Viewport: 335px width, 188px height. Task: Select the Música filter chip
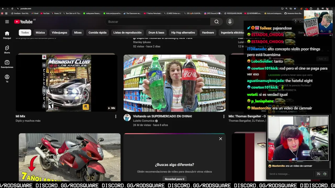(40, 33)
